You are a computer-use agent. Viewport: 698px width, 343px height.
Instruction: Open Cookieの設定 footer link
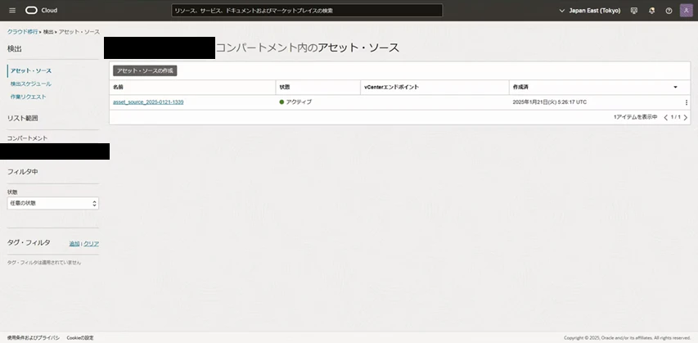click(x=80, y=338)
